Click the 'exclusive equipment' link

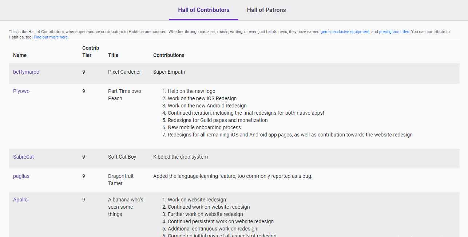[x=350, y=32]
